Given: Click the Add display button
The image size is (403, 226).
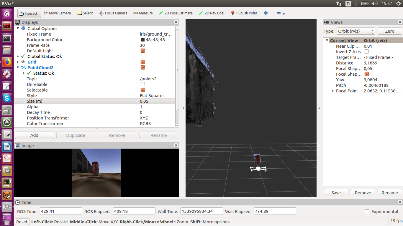Looking at the screenshot, I should (x=34, y=135).
